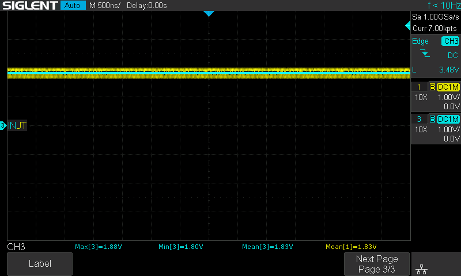Image resolution: width=461 pixels, height=276 pixels.
Task: Toggle channel 3 DC1M coupling badge
Action: (x=448, y=119)
